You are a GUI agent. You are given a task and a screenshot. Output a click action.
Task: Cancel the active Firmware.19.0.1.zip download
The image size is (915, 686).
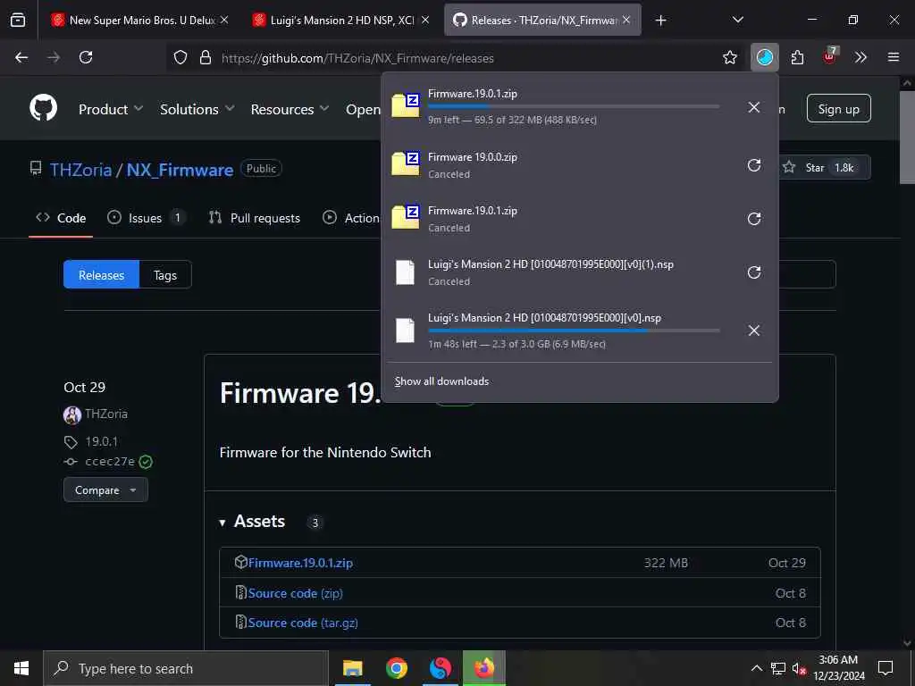753,107
